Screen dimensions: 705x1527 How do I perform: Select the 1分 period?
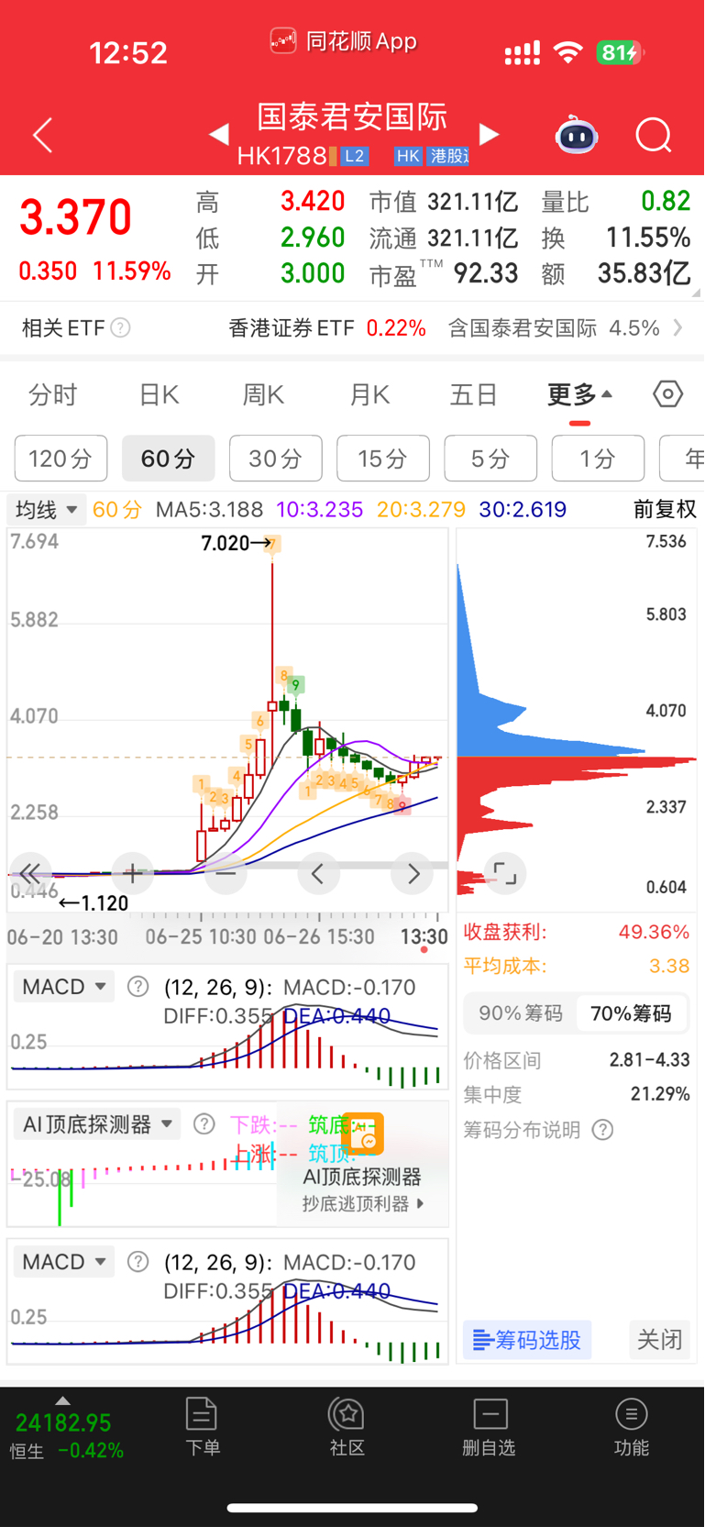pyautogui.click(x=598, y=458)
